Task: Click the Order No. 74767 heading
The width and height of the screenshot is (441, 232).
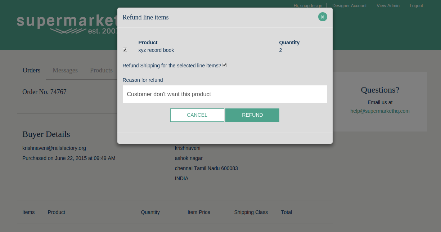Action: [x=44, y=92]
